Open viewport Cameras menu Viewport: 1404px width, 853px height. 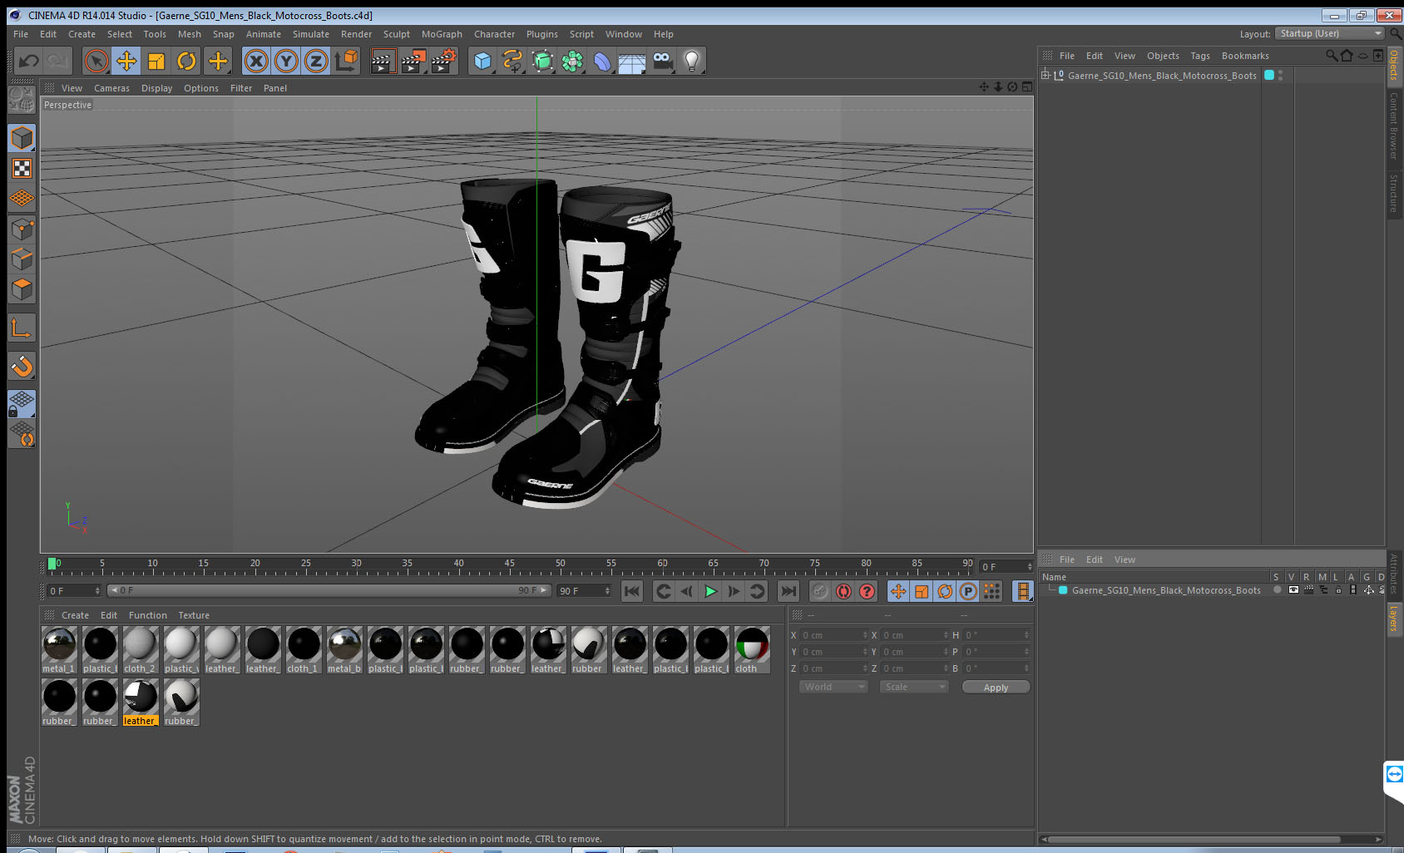pos(111,88)
